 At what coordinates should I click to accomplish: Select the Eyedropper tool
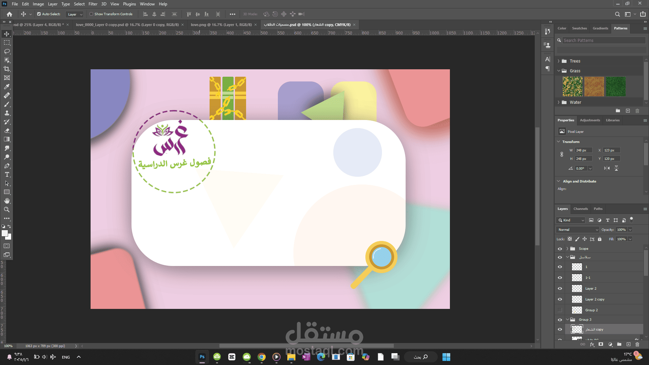7,87
